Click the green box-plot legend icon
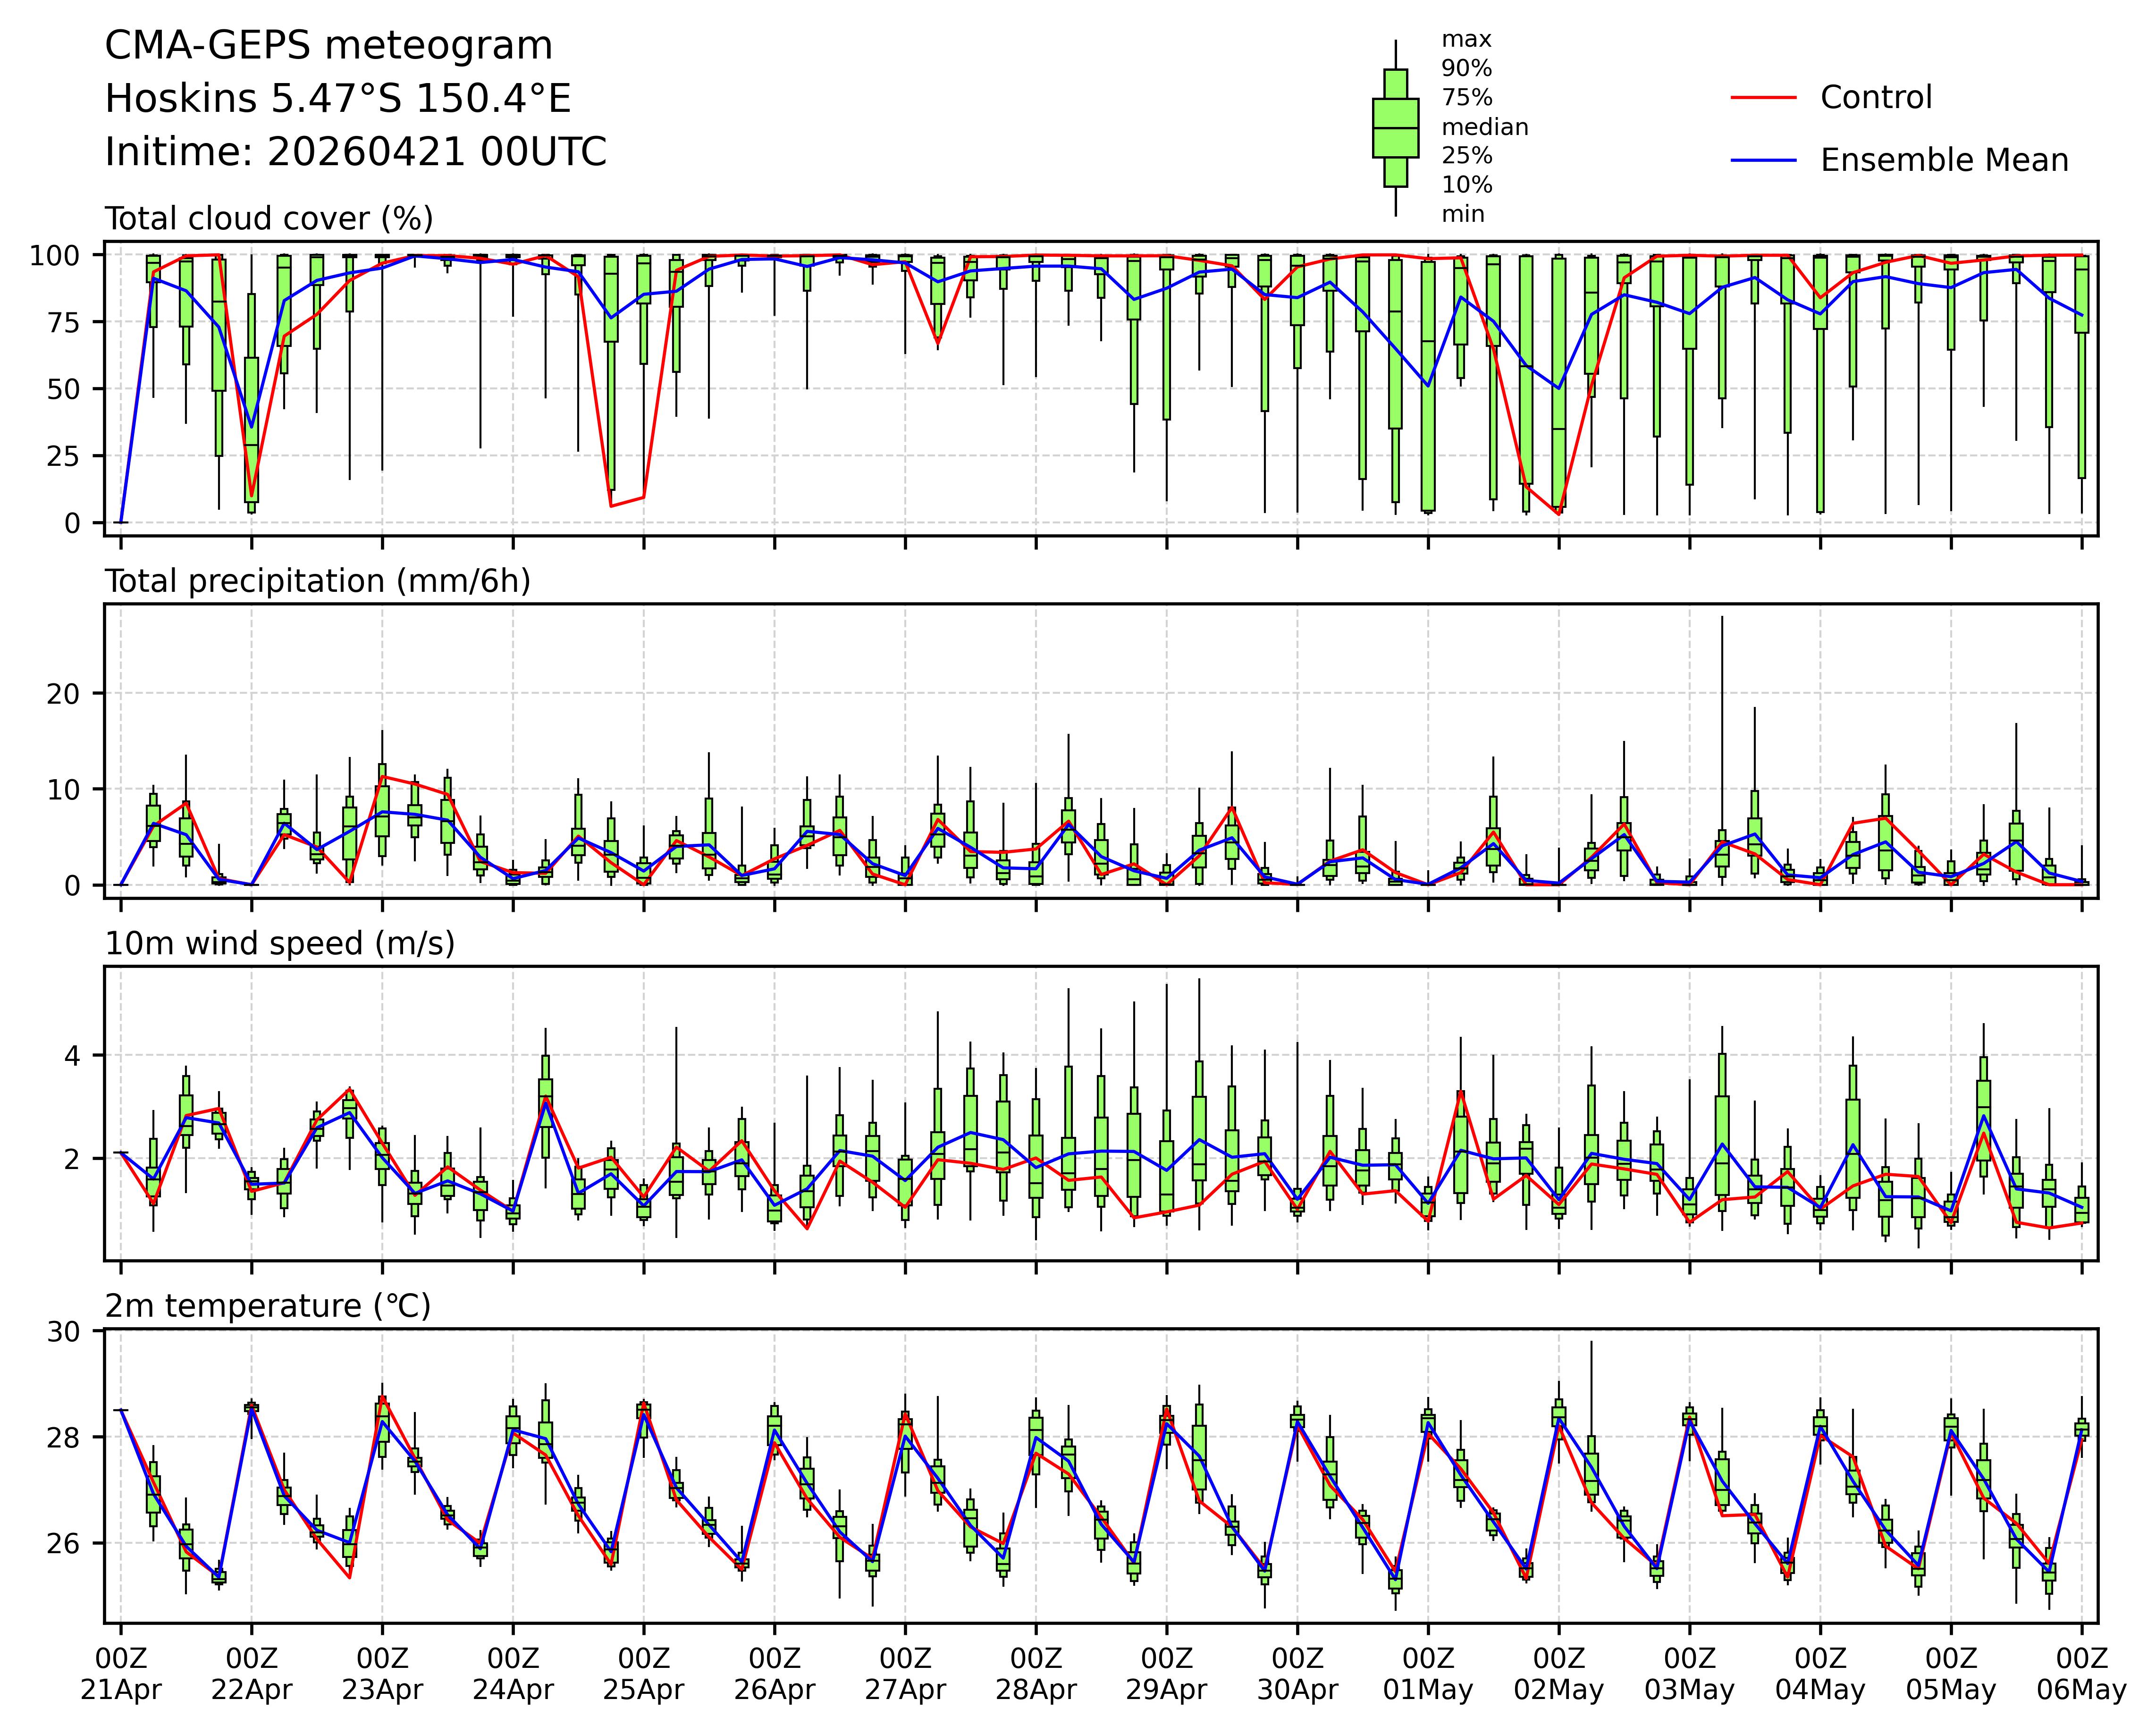Screen dimensions: 2156x1733 [1395, 128]
